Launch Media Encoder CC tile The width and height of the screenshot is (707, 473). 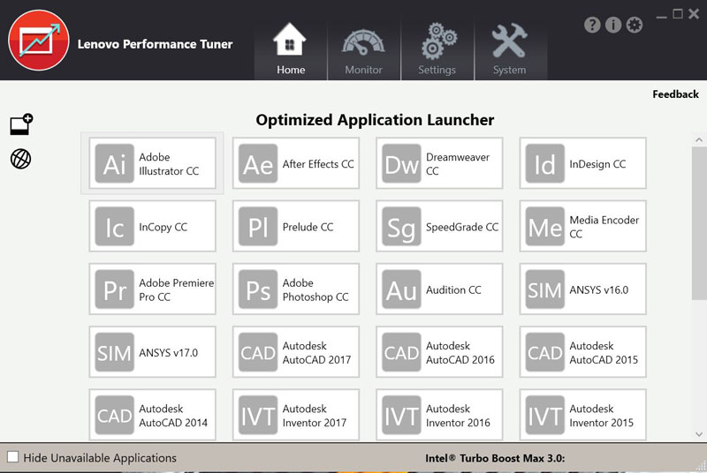tap(582, 226)
